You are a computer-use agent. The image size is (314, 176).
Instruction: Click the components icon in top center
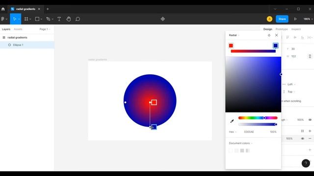click(163, 19)
